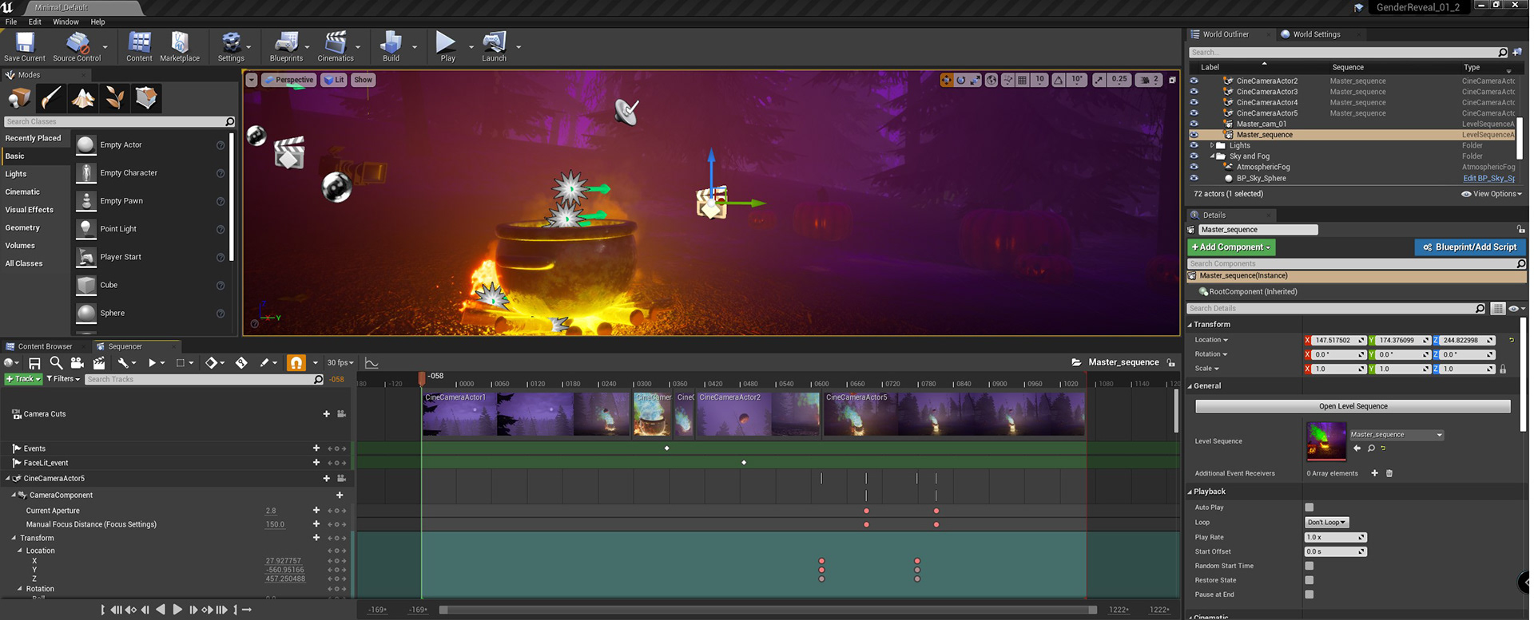Hide CineCameraActor2 with its eye icon
Screen dimensions: 1534x620
pyautogui.click(x=1194, y=81)
